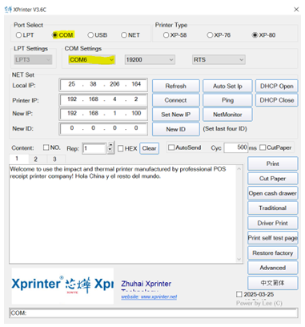Click the Restore factory button
The width and height of the screenshot is (305, 327).
click(273, 252)
